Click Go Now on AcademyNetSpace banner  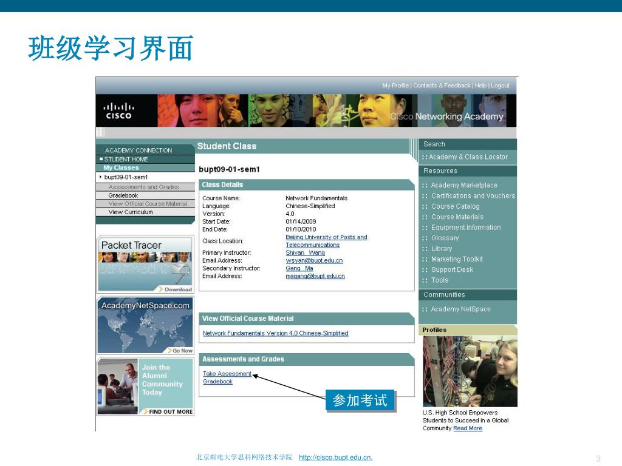180,350
